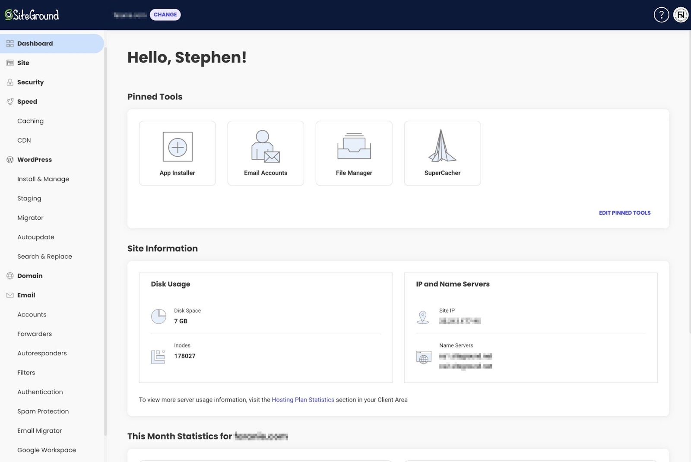Open Install & Manage under WordPress
Viewport: 691px width, 462px height.
43,179
